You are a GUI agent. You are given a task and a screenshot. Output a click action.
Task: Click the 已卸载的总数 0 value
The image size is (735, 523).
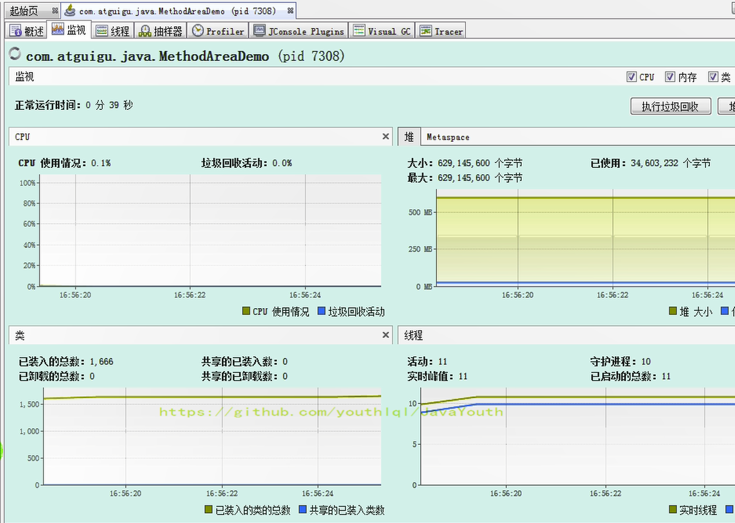click(x=92, y=376)
